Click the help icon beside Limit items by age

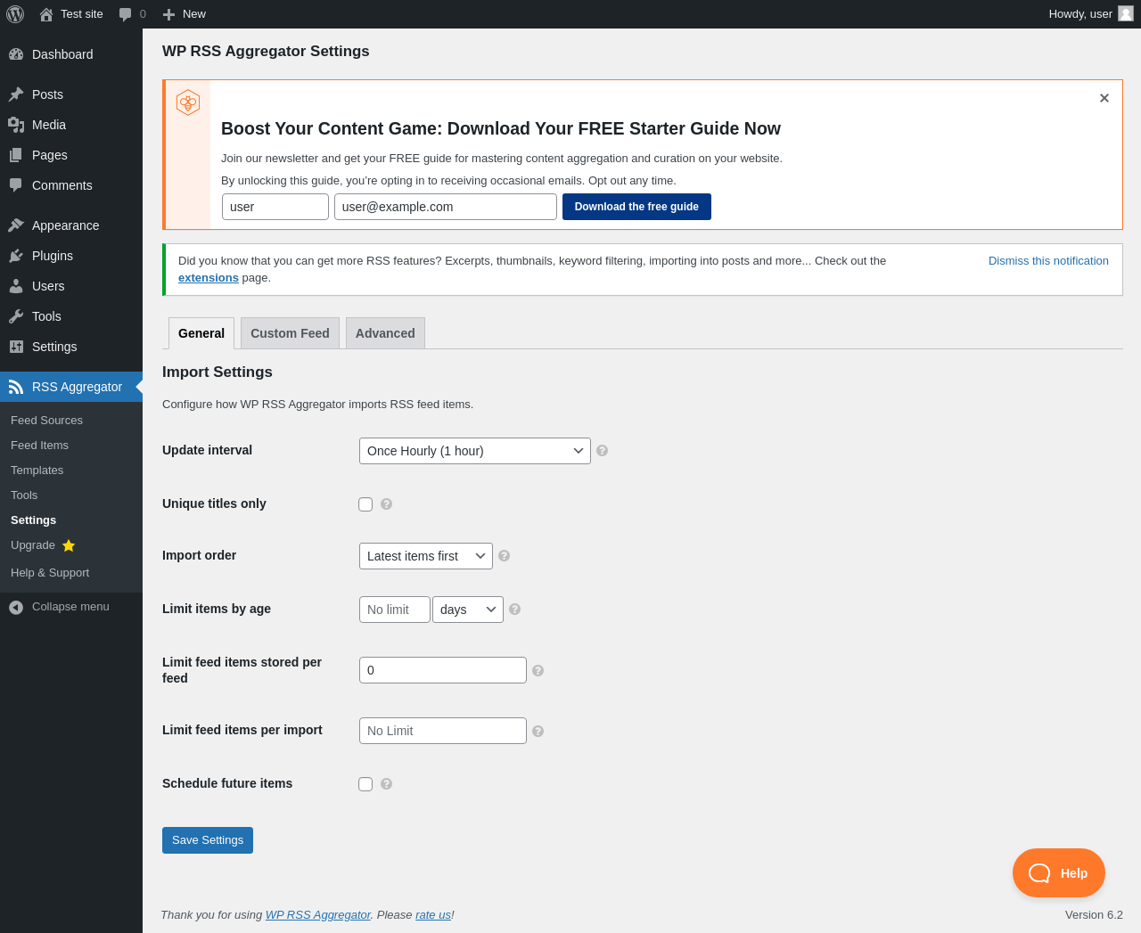[x=515, y=609]
